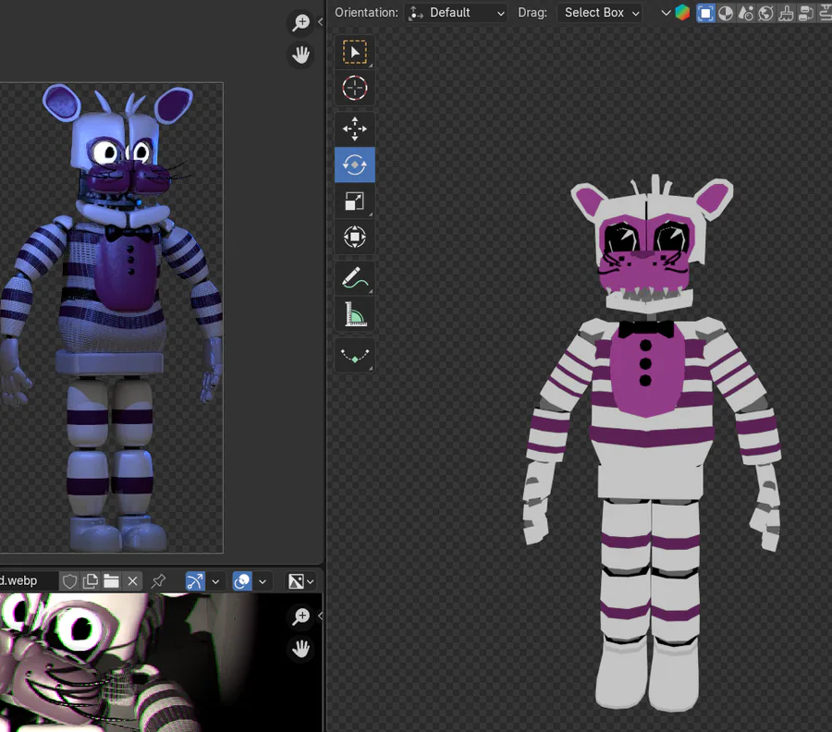Click the pan hand in lower image editor
This screenshot has width=832, height=732.
pyautogui.click(x=300, y=648)
